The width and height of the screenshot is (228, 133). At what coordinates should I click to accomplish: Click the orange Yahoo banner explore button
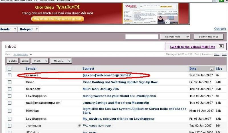pos(58,19)
